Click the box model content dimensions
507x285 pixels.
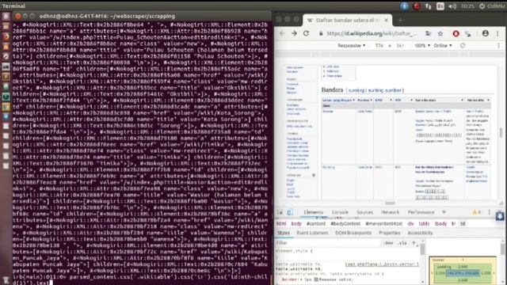coord(463,273)
